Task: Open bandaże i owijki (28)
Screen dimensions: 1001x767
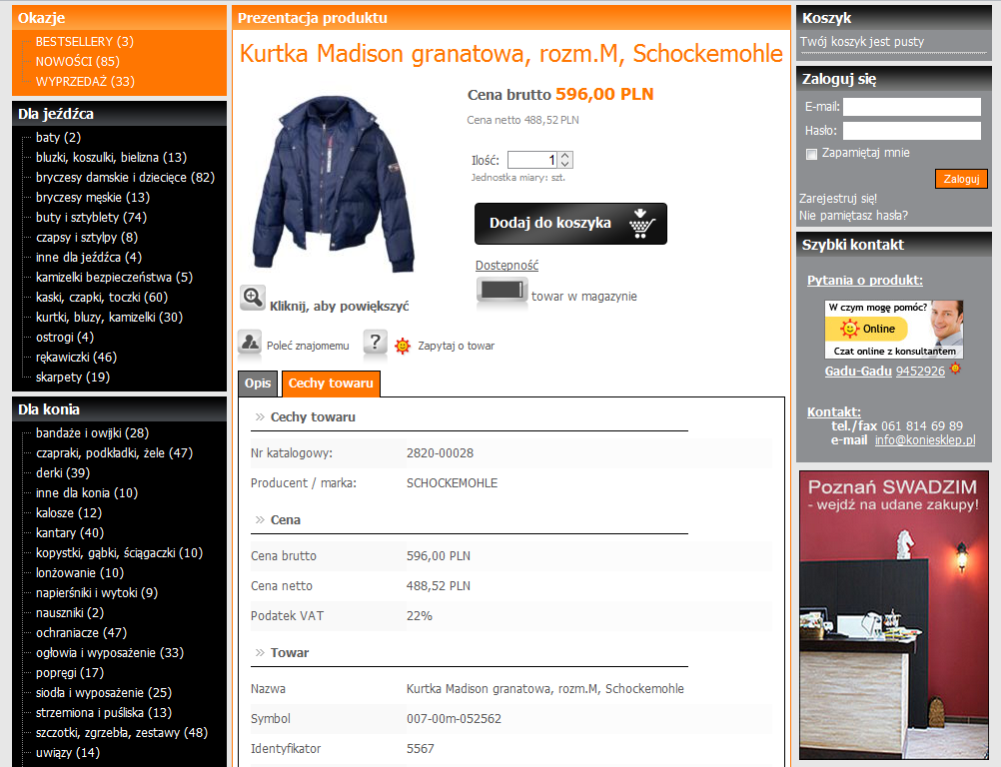Action: point(92,432)
